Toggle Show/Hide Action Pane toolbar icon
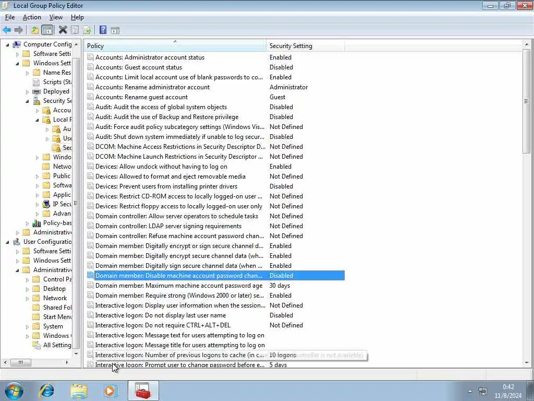This screenshot has height=401, width=534. point(115,30)
